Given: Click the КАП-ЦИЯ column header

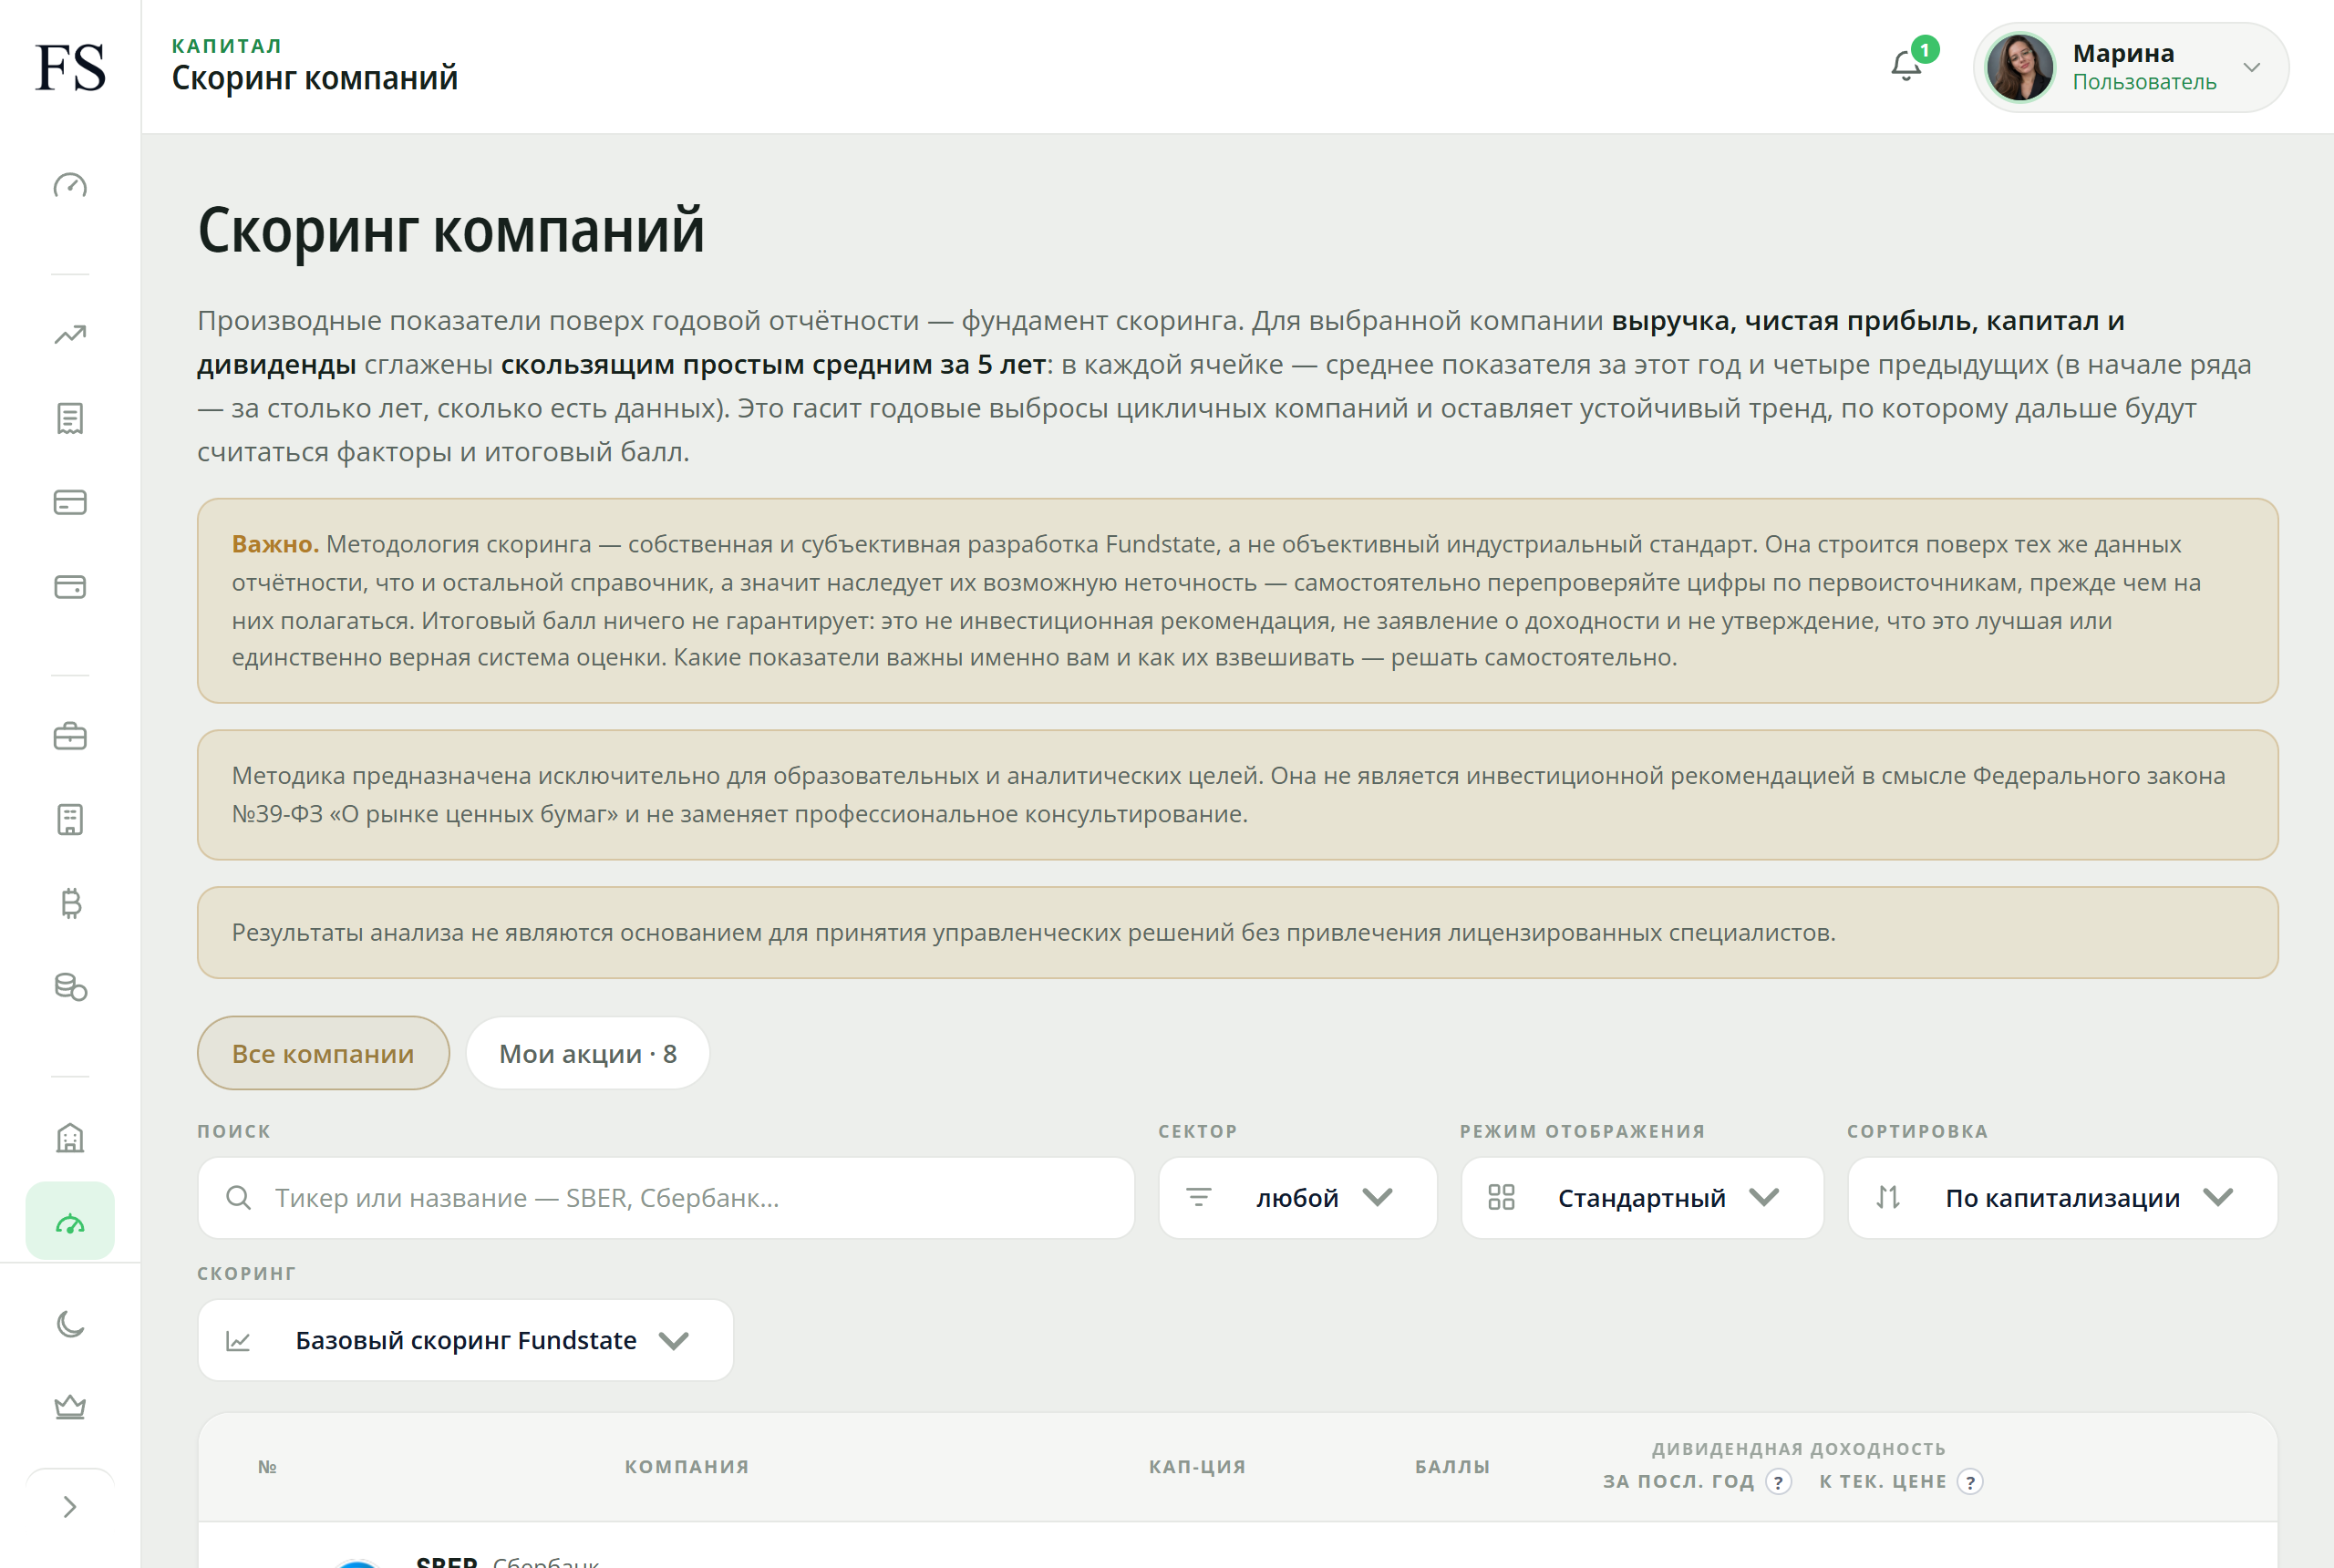Looking at the screenshot, I should [1197, 1466].
